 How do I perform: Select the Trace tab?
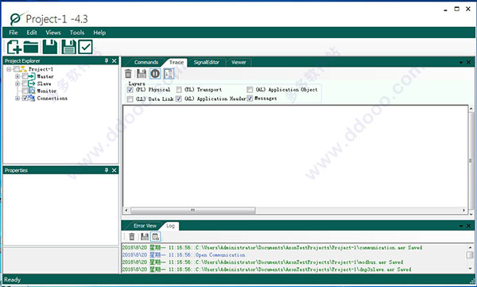click(176, 62)
